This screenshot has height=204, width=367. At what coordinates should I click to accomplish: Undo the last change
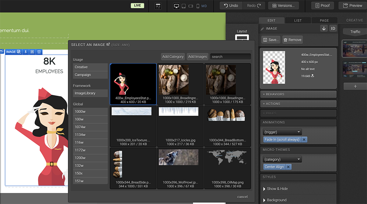tap(231, 6)
